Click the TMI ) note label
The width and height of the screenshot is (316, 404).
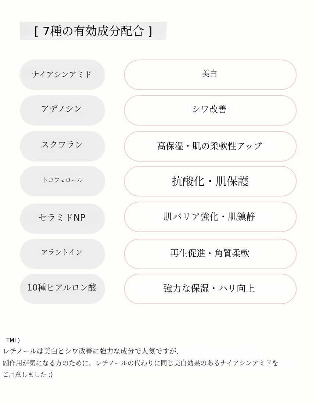coord(13,340)
